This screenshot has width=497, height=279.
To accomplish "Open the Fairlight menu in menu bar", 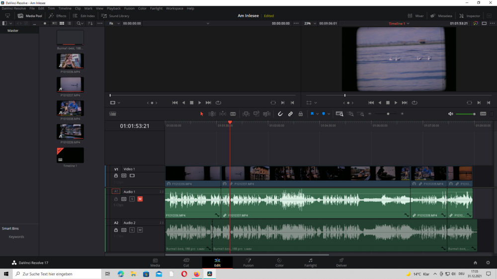I will click(156, 8).
